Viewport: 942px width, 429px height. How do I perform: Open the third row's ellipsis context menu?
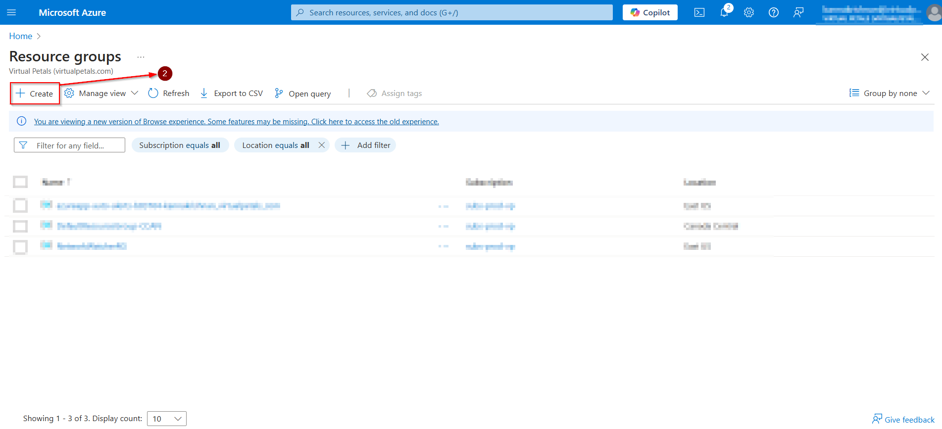(x=444, y=246)
